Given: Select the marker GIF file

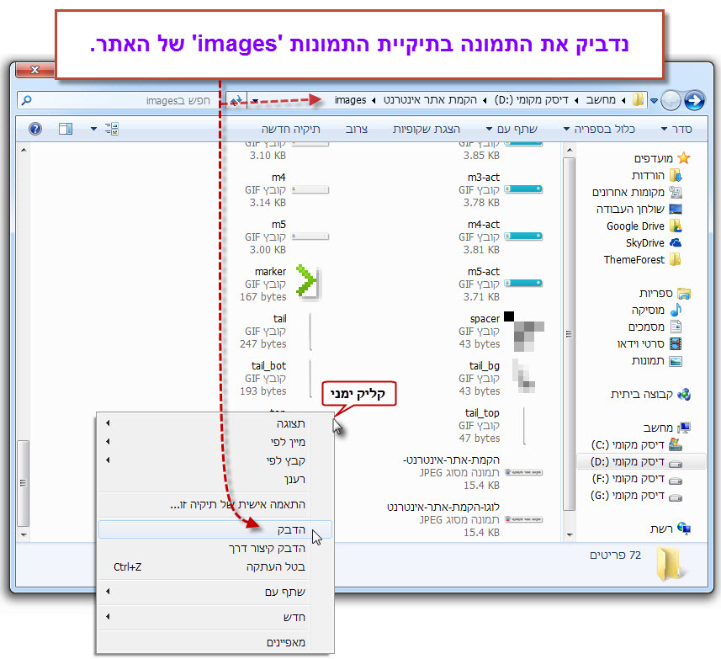Looking at the screenshot, I should [279, 284].
